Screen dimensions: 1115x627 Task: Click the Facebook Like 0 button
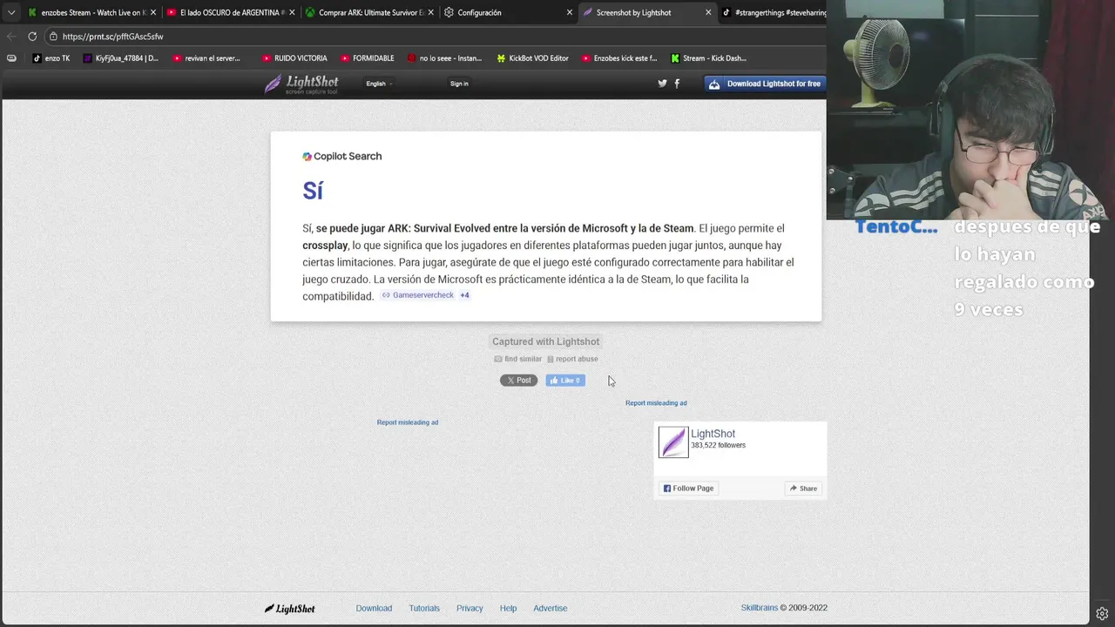click(565, 381)
